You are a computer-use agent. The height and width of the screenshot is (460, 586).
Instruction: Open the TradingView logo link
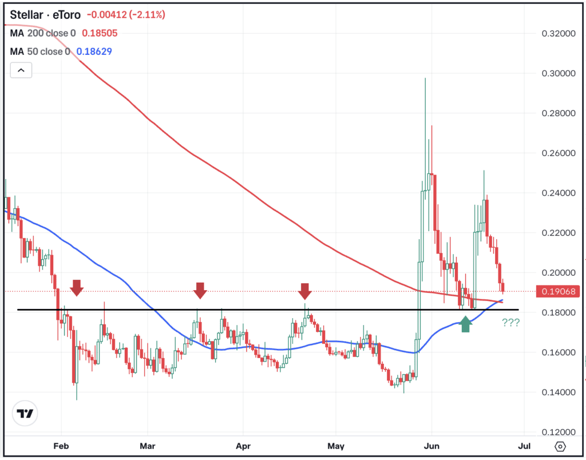(25, 413)
